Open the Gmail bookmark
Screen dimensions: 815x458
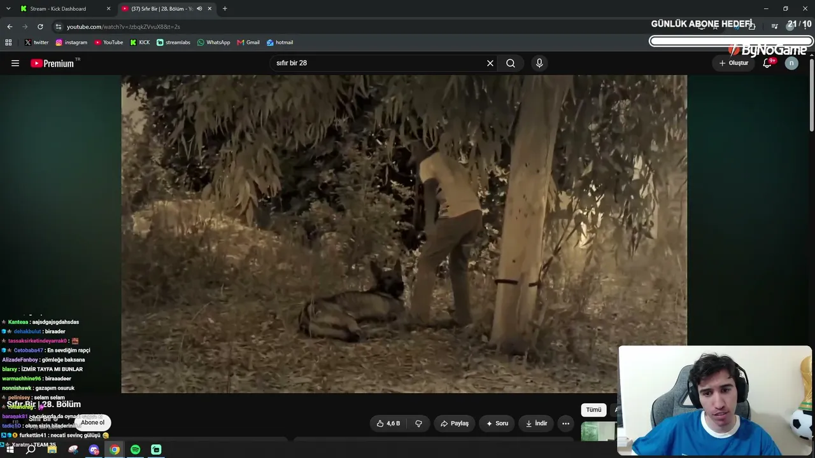coord(248,43)
